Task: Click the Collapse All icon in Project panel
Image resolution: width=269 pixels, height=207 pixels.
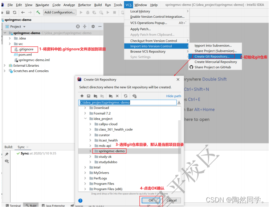Action: point(85,26)
